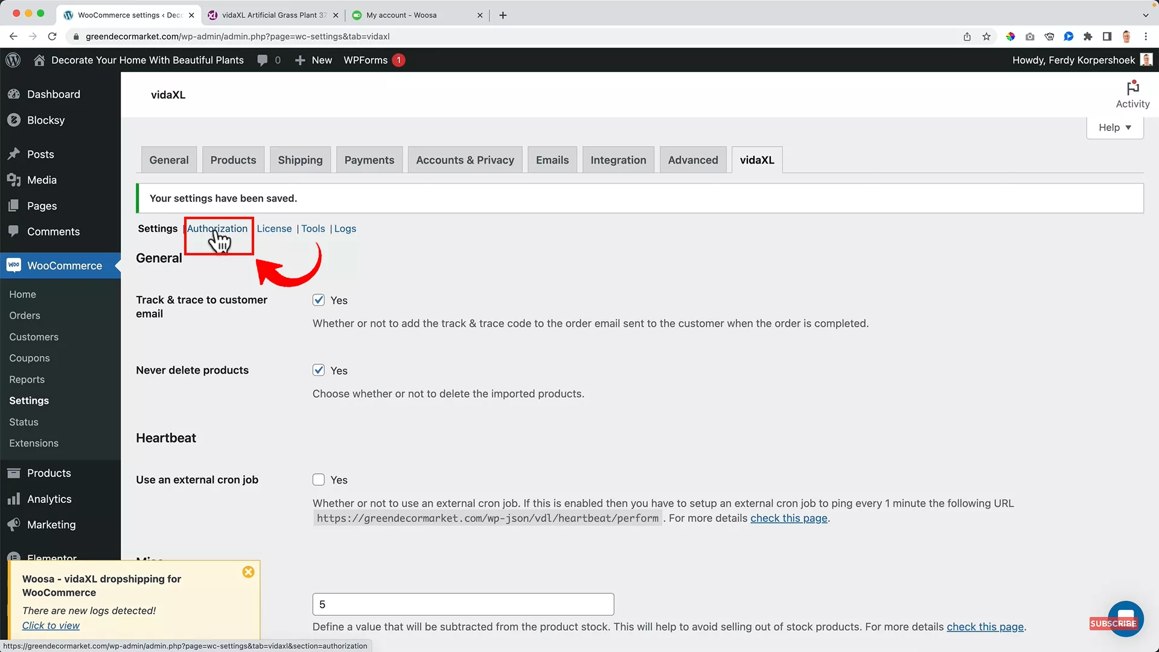Open the Help dropdown
Screen dimensions: 1159x652
click(1114, 127)
